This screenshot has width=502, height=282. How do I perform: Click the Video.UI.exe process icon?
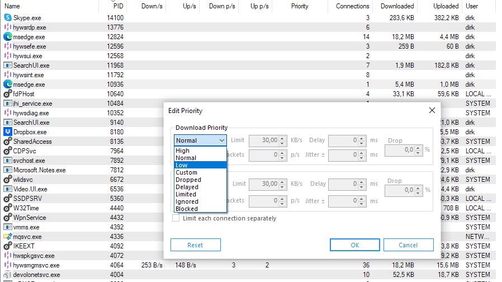point(8,189)
